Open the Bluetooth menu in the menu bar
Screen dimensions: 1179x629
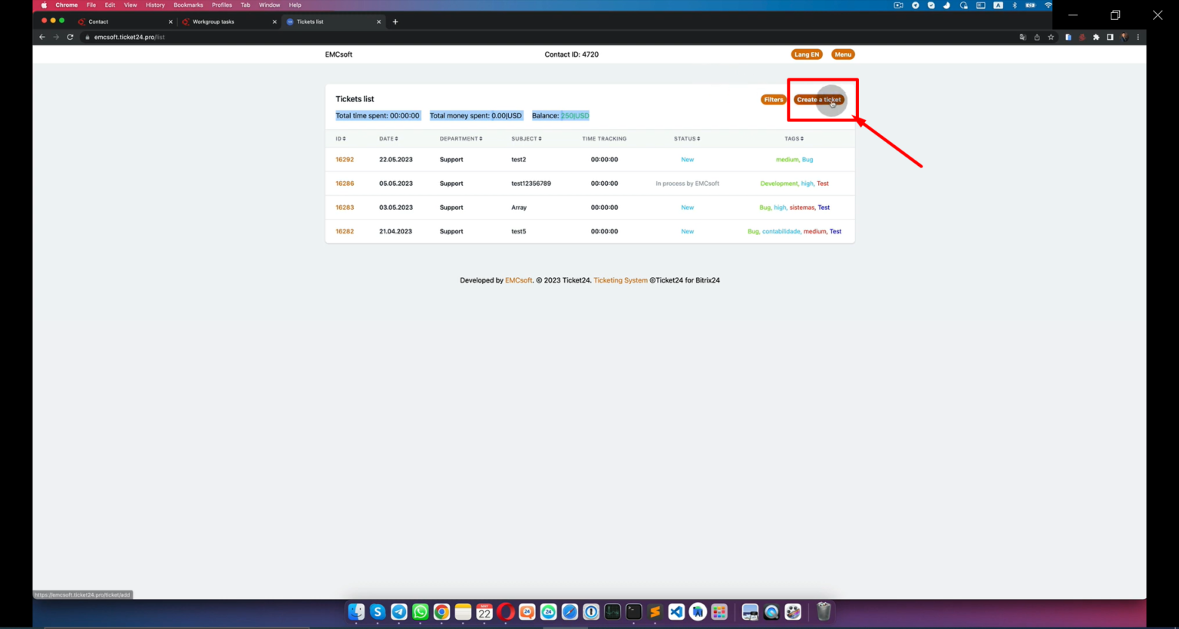[x=1013, y=5]
